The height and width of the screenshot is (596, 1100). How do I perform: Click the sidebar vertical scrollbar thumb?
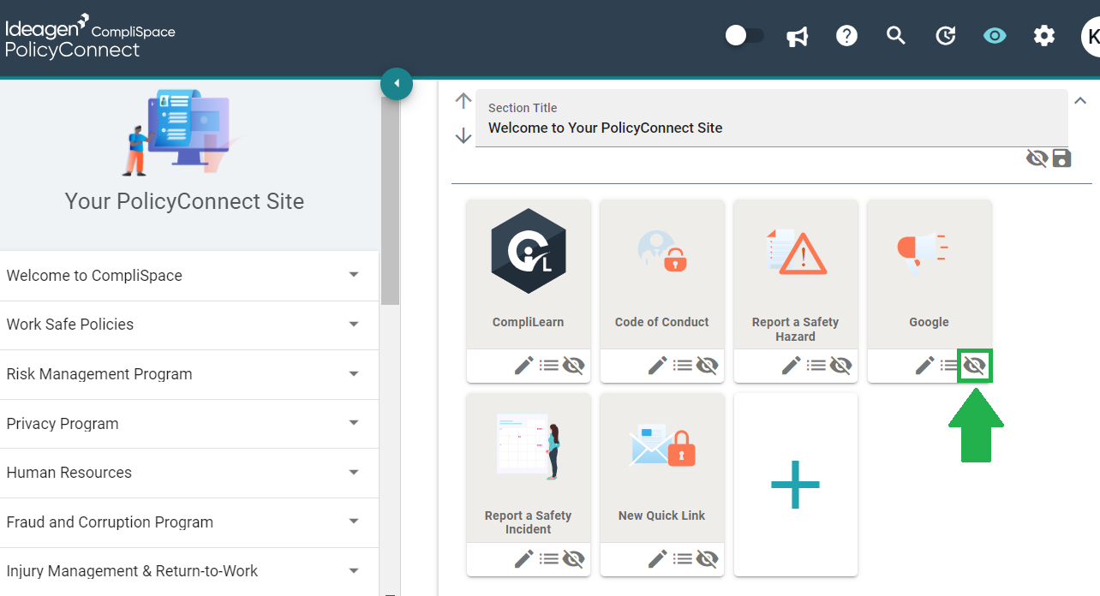390,200
